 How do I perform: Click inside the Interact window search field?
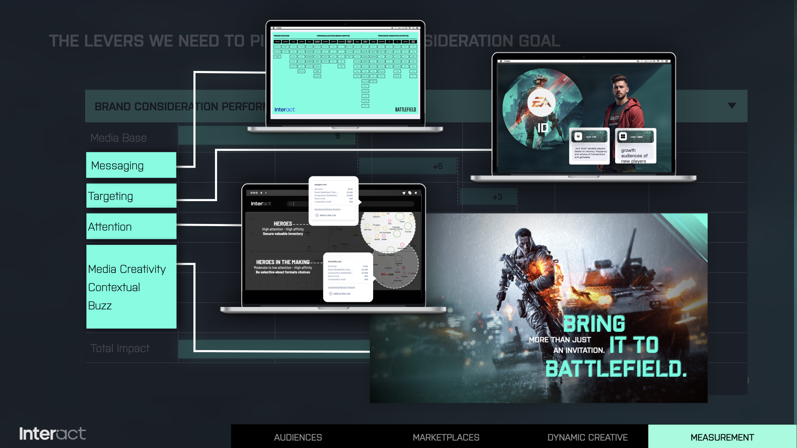pos(350,204)
